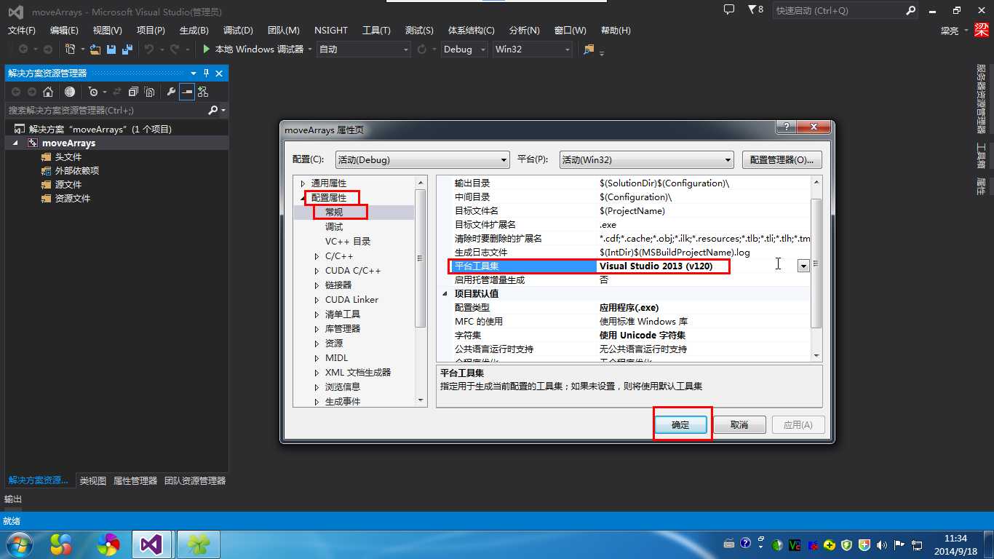Open the Configuration (配置) dropdown
Viewport: 994px width, 559px height.
pyautogui.click(x=423, y=160)
